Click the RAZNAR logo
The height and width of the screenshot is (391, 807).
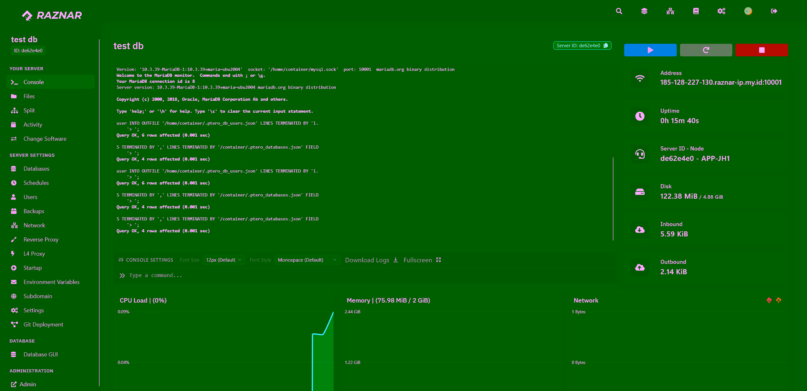point(52,15)
